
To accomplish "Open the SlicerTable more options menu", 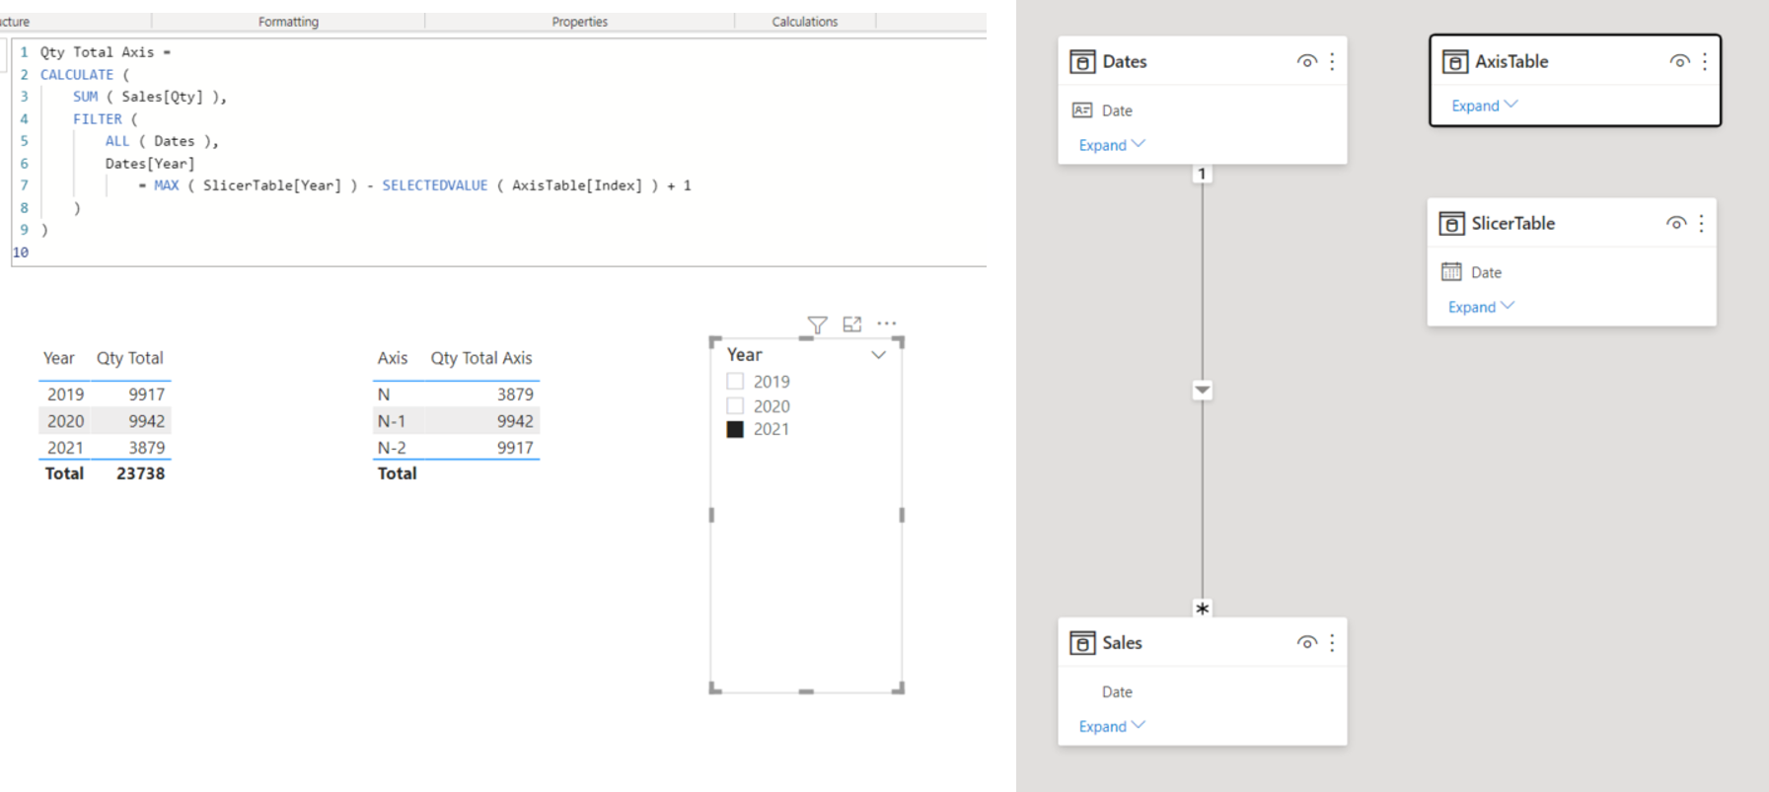I will tap(1701, 224).
